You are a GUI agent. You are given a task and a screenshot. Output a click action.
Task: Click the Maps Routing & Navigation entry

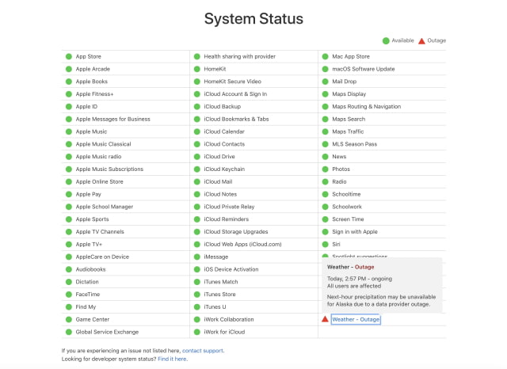(366, 106)
